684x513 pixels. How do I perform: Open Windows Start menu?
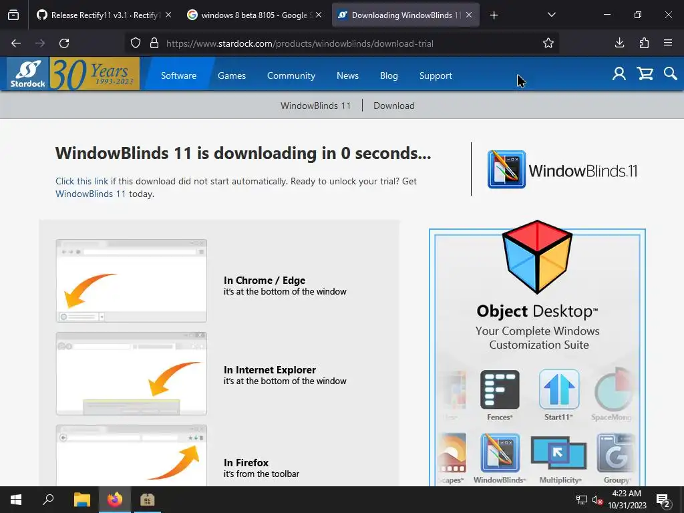point(16,500)
